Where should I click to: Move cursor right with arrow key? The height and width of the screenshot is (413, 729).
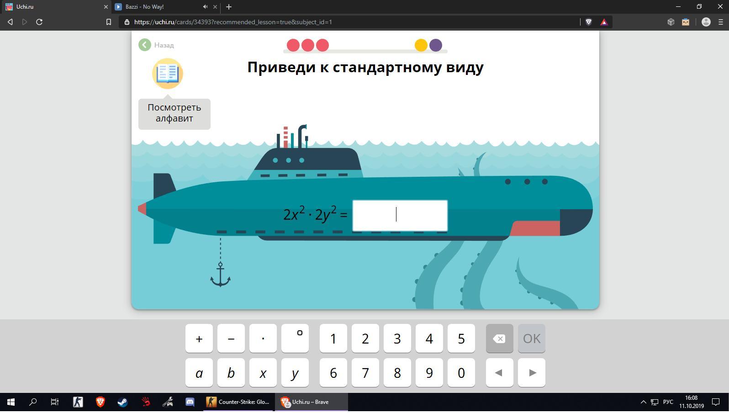coord(532,373)
